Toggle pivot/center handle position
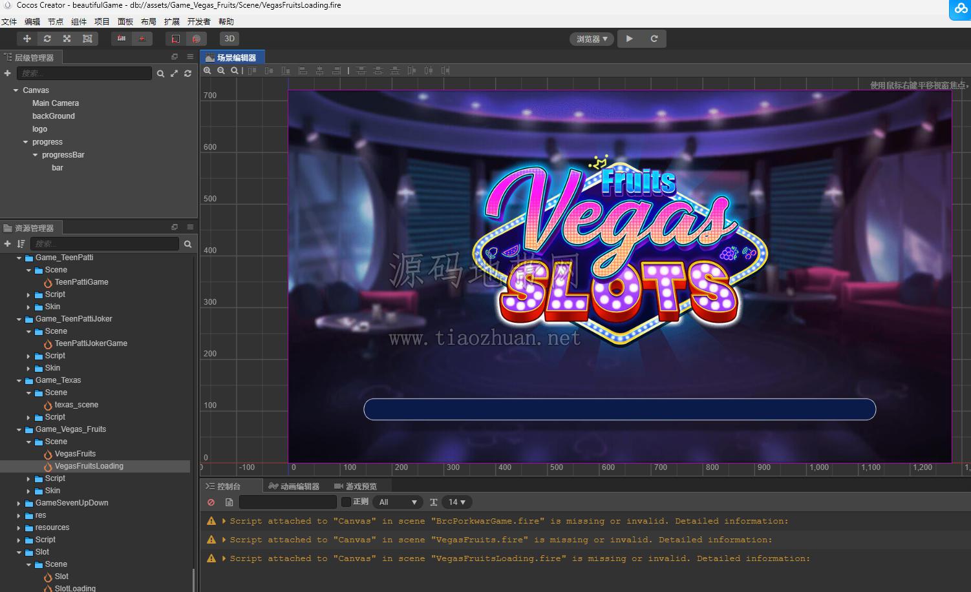The image size is (971, 592). pos(122,39)
